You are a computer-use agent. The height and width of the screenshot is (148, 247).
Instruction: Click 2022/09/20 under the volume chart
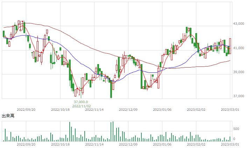point(26,145)
